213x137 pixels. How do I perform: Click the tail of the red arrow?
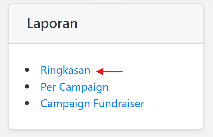(120, 71)
